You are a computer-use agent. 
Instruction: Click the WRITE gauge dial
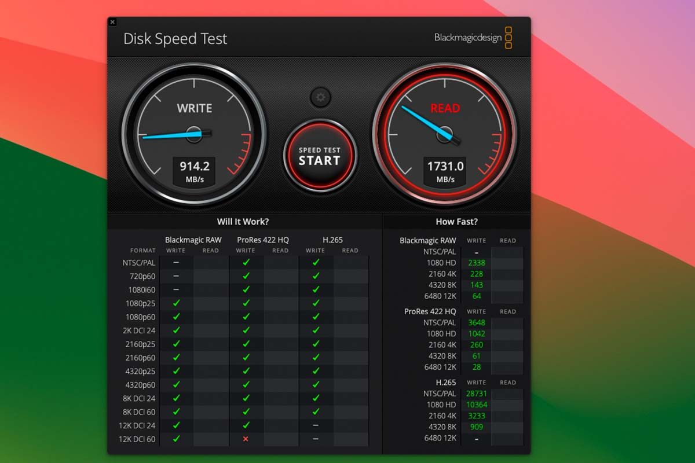(x=195, y=134)
